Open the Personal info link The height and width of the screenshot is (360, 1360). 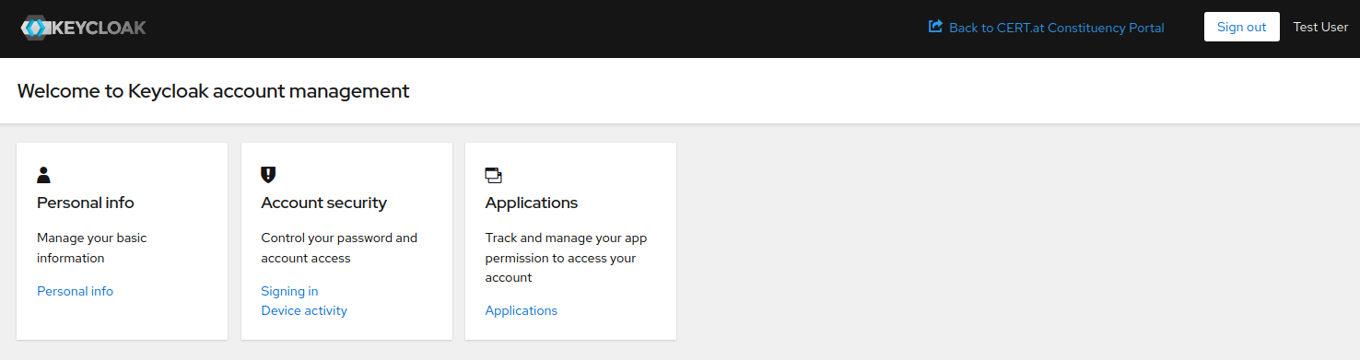point(75,291)
